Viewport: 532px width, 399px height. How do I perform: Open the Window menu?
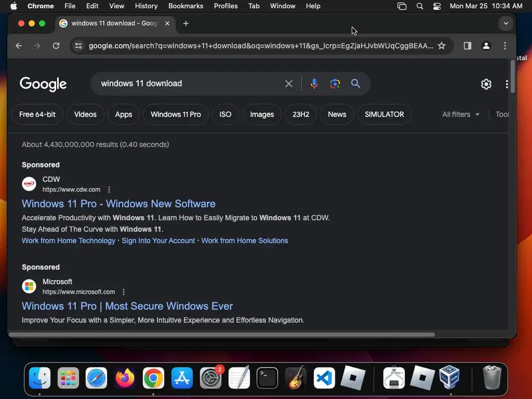[283, 6]
